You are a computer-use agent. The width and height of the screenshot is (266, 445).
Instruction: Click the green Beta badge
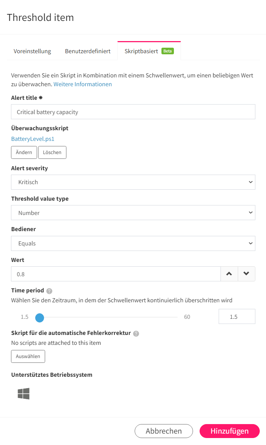(x=168, y=51)
